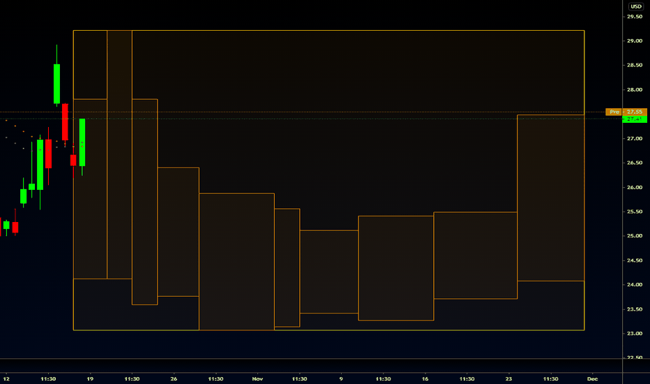Click the 28.50 price axis label

[x=634, y=65]
